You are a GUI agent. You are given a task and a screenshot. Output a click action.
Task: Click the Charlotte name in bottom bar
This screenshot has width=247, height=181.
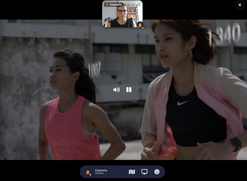[101, 170]
